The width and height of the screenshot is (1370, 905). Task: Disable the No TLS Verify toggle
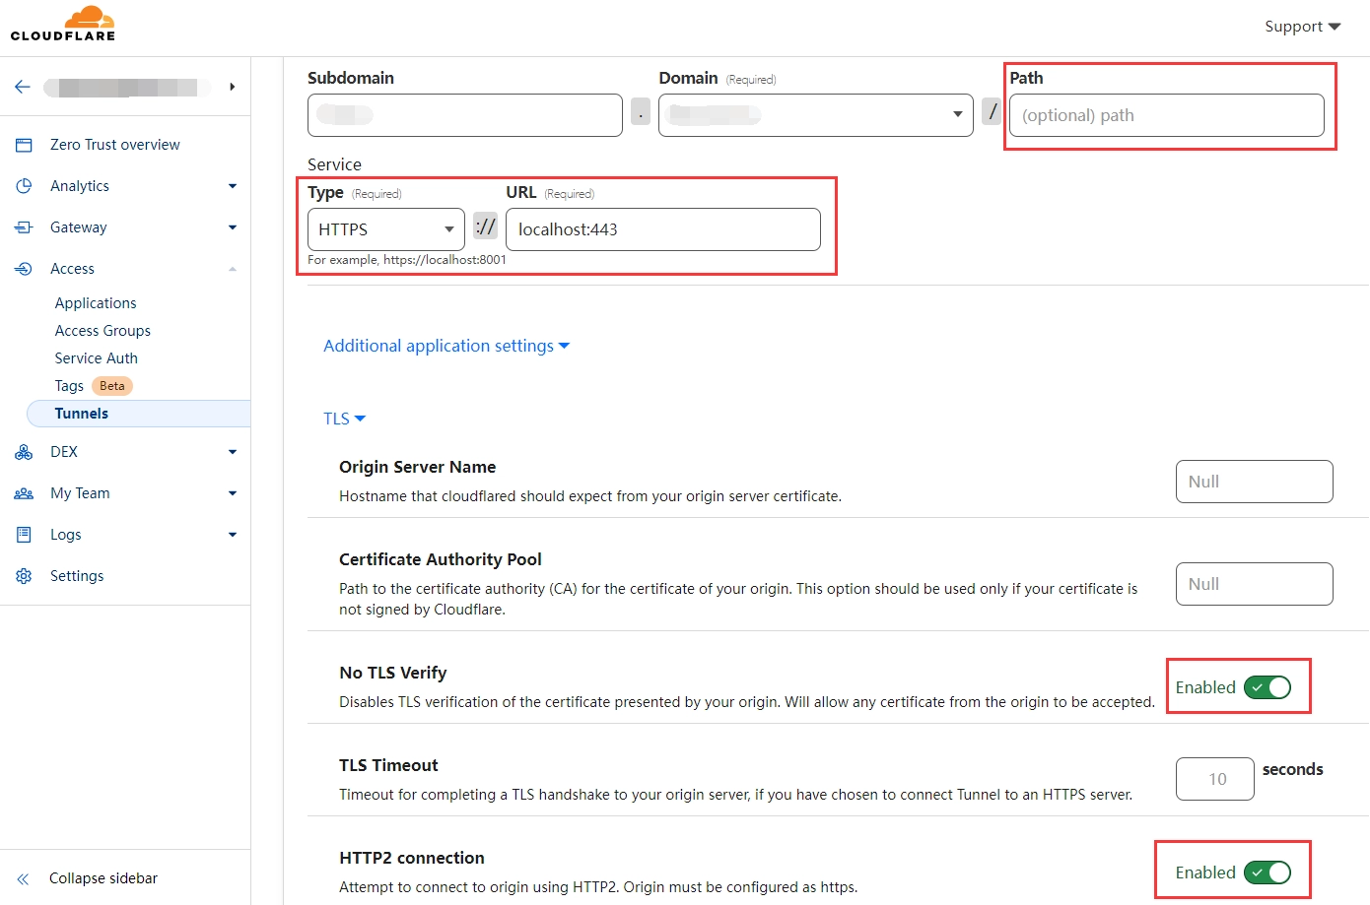[1267, 687]
